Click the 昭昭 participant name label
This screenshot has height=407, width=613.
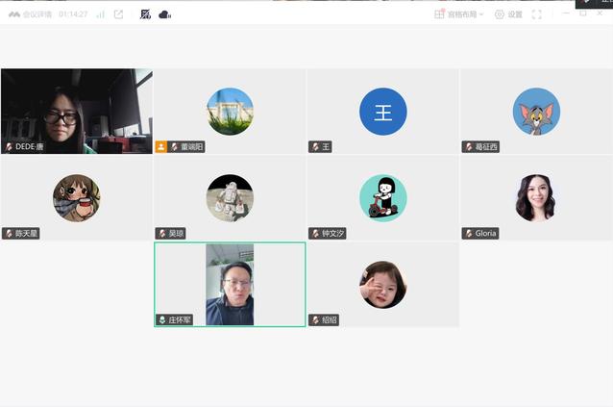(329, 319)
